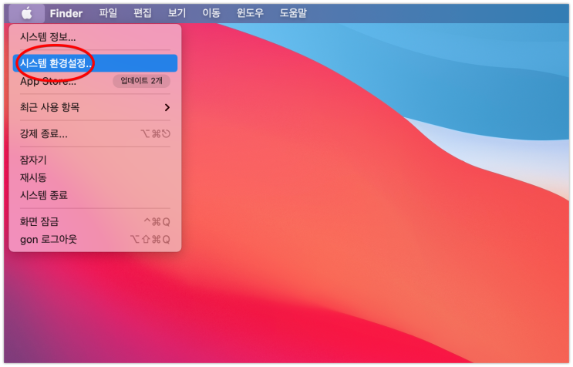Viewport: 573px width, 367px height.
Task: Choose 재시동 from the menu
Action: point(95,177)
